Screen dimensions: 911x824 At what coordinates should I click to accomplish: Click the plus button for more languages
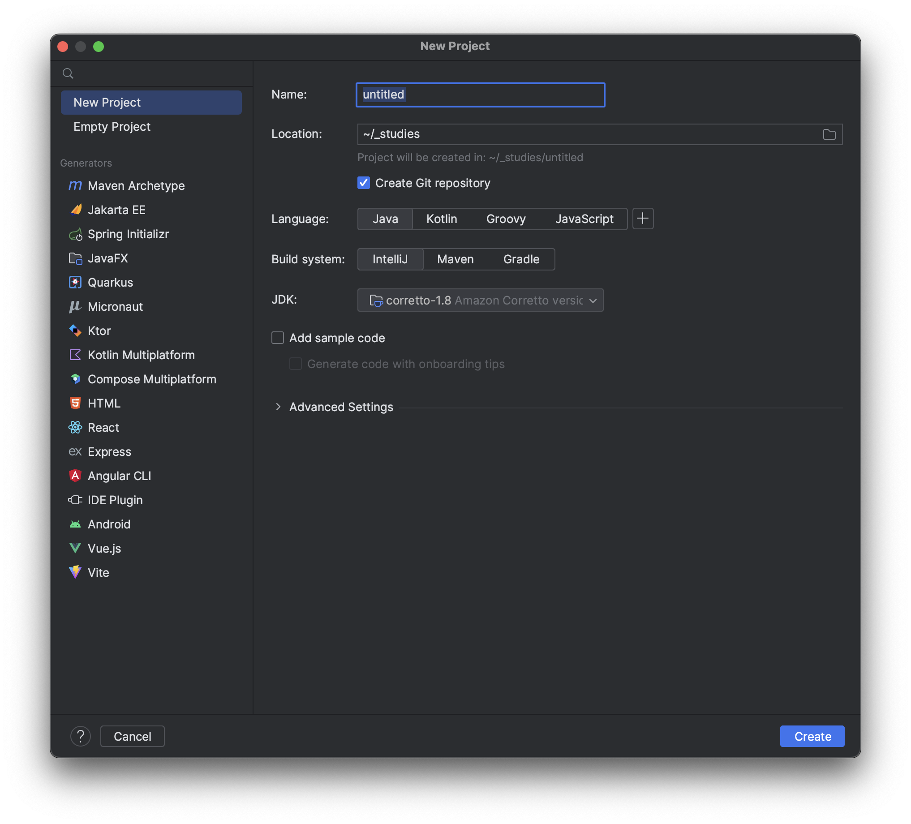(x=643, y=219)
